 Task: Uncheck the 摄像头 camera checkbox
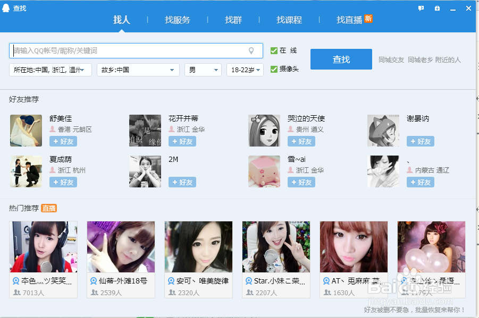[x=274, y=69]
